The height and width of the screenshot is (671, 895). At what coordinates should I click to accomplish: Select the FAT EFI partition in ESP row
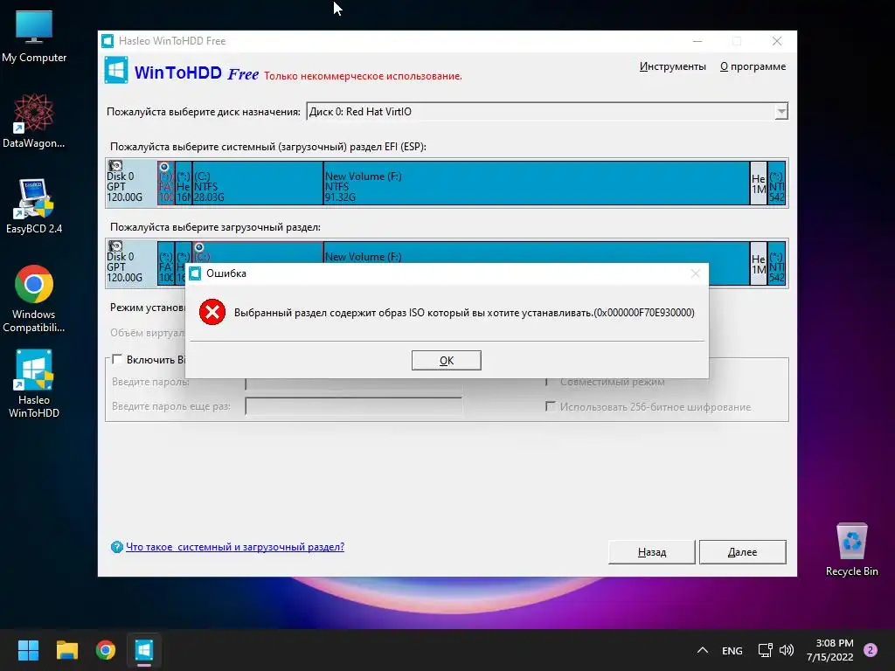165,183
